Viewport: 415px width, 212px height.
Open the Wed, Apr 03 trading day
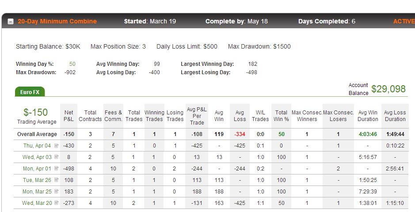pos(37,157)
